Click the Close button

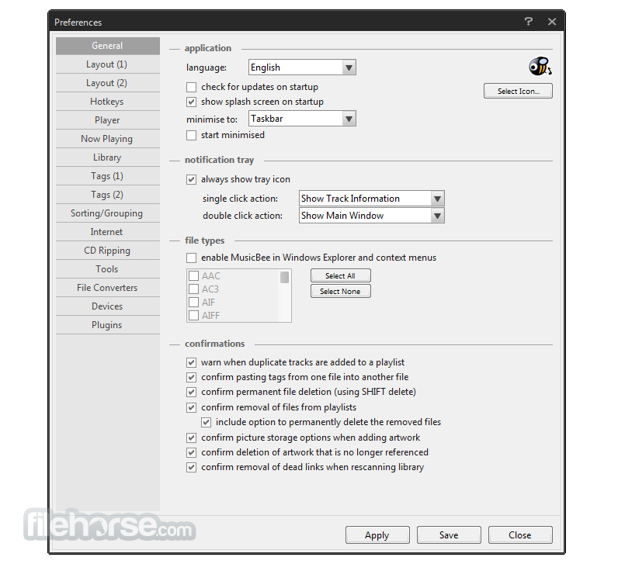tap(520, 535)
